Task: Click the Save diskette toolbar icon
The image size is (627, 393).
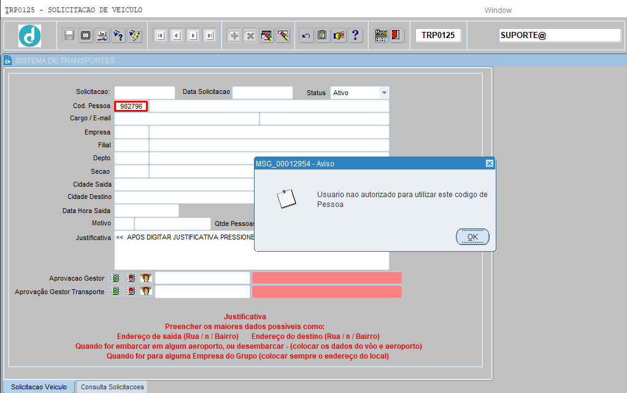Action: (69, 35)
